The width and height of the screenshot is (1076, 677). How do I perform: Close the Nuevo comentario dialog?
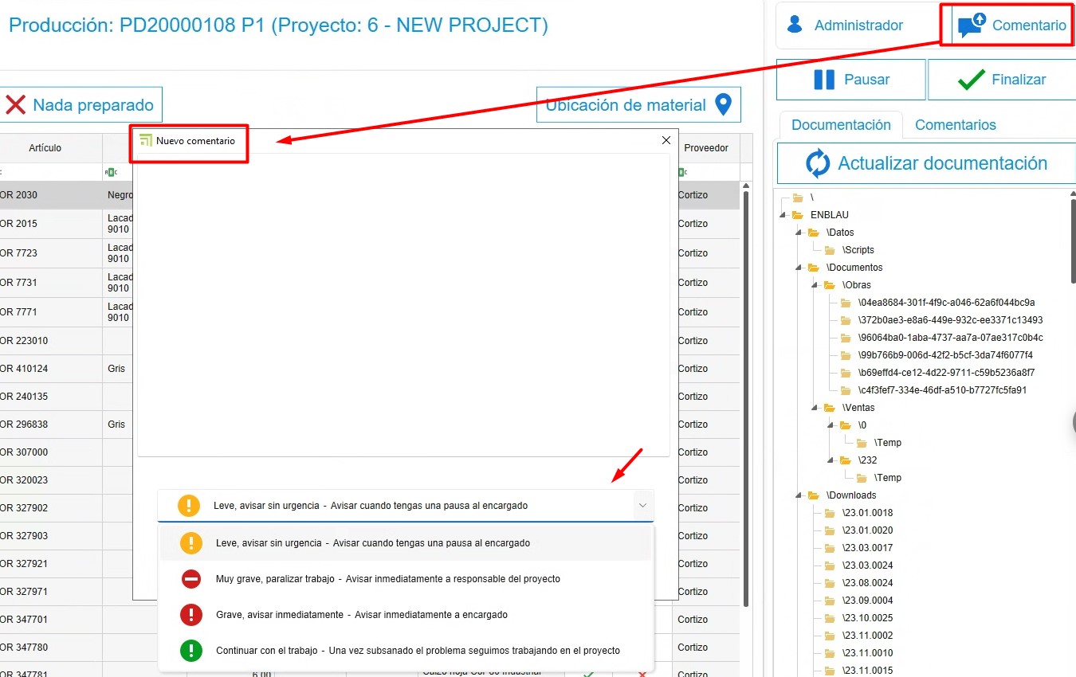(x=666, y=140)
